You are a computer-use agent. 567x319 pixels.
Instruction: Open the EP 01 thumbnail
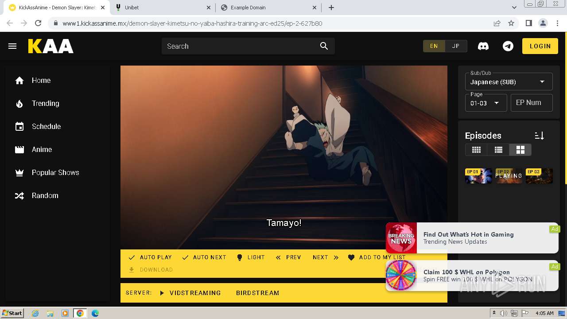(x=478, y=176)
